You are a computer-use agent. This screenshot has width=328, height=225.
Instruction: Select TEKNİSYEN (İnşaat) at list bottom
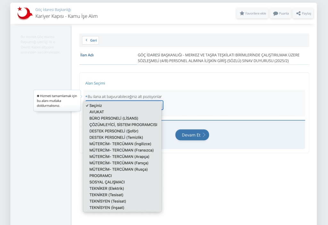click(x=107, y=208)
